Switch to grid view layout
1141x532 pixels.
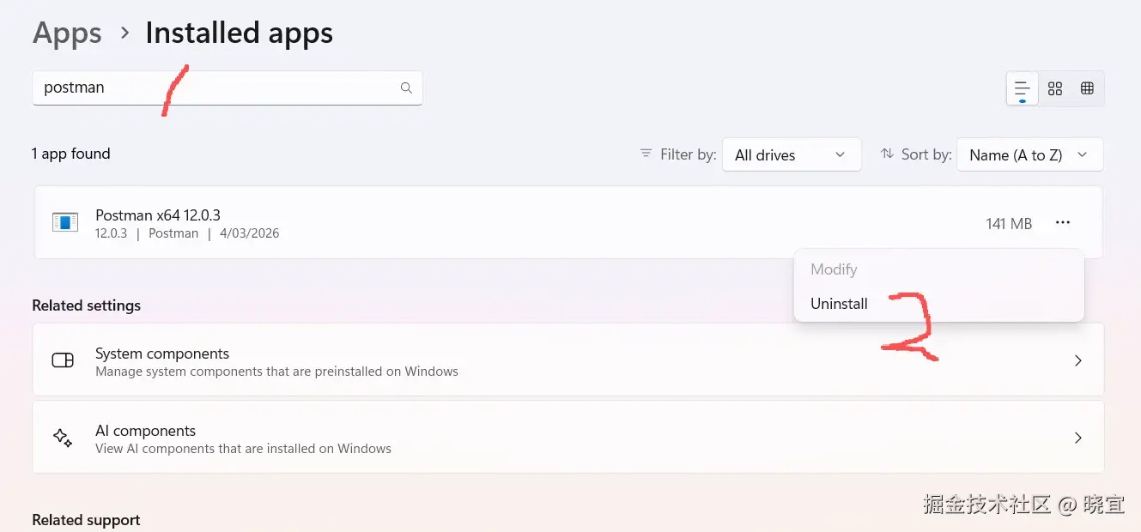(1055, 88)
